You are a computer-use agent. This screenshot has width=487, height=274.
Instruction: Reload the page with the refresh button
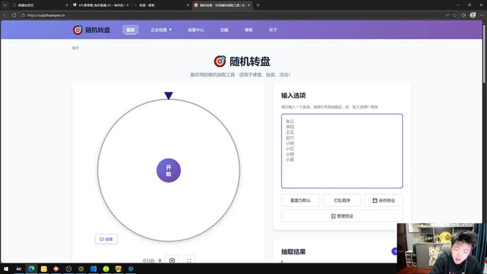click(14, 15)
